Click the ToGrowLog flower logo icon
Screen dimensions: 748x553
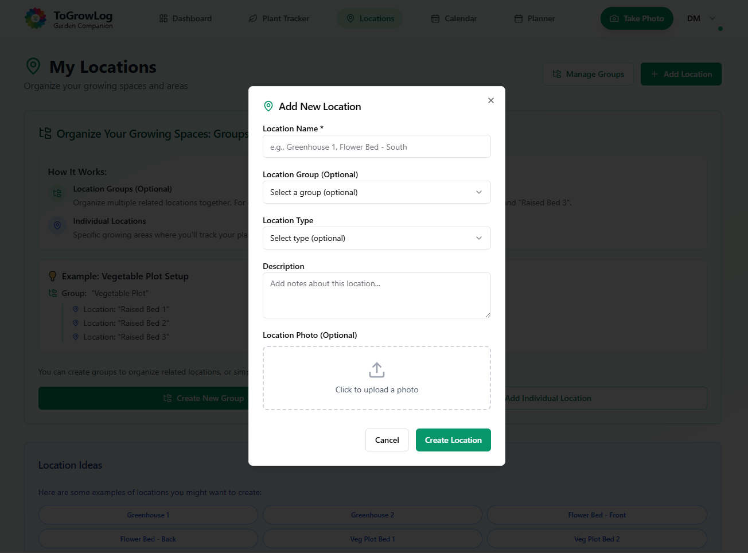click(36, 18)
